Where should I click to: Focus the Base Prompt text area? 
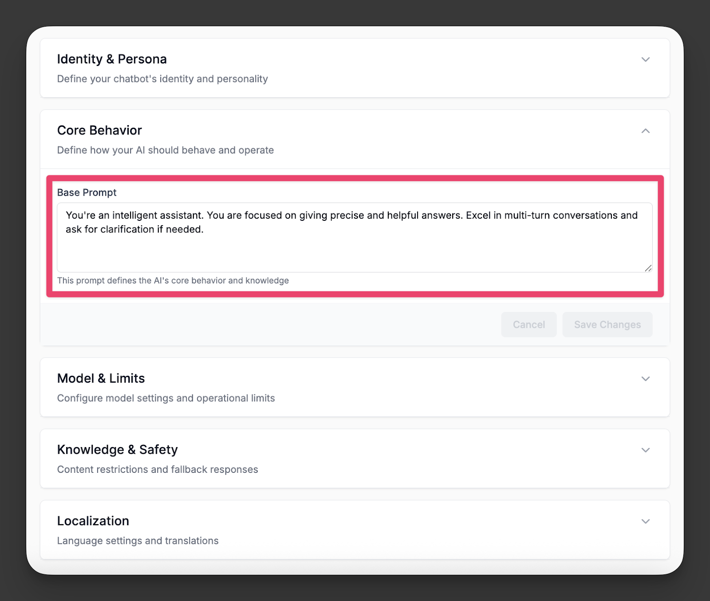point(355,237)
